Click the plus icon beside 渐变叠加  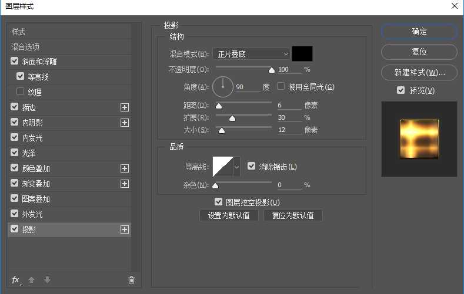pos(125,184)
